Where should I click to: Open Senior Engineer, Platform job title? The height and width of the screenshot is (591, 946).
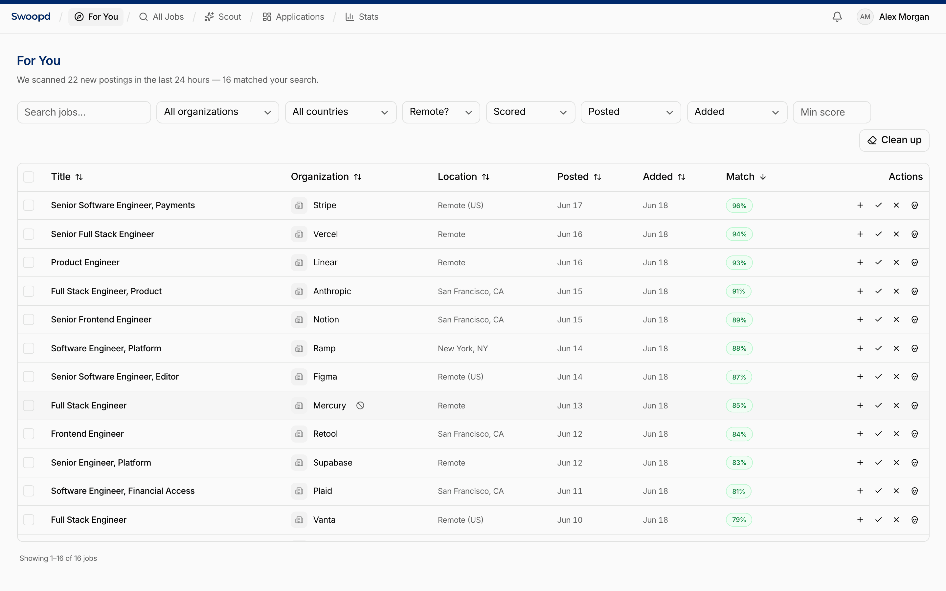click(x=101, y=462)
